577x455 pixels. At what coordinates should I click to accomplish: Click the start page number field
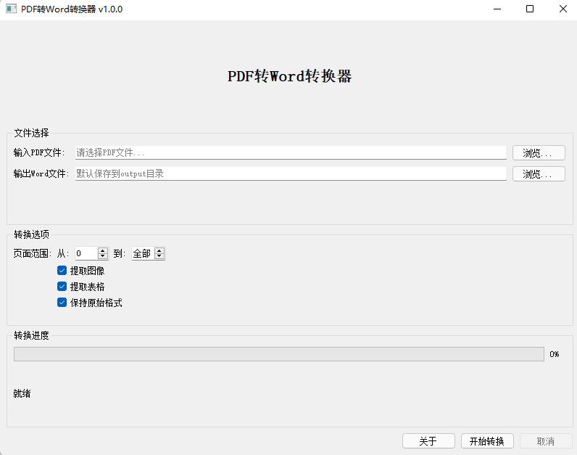pyautogui.click(x=86, y=253)
